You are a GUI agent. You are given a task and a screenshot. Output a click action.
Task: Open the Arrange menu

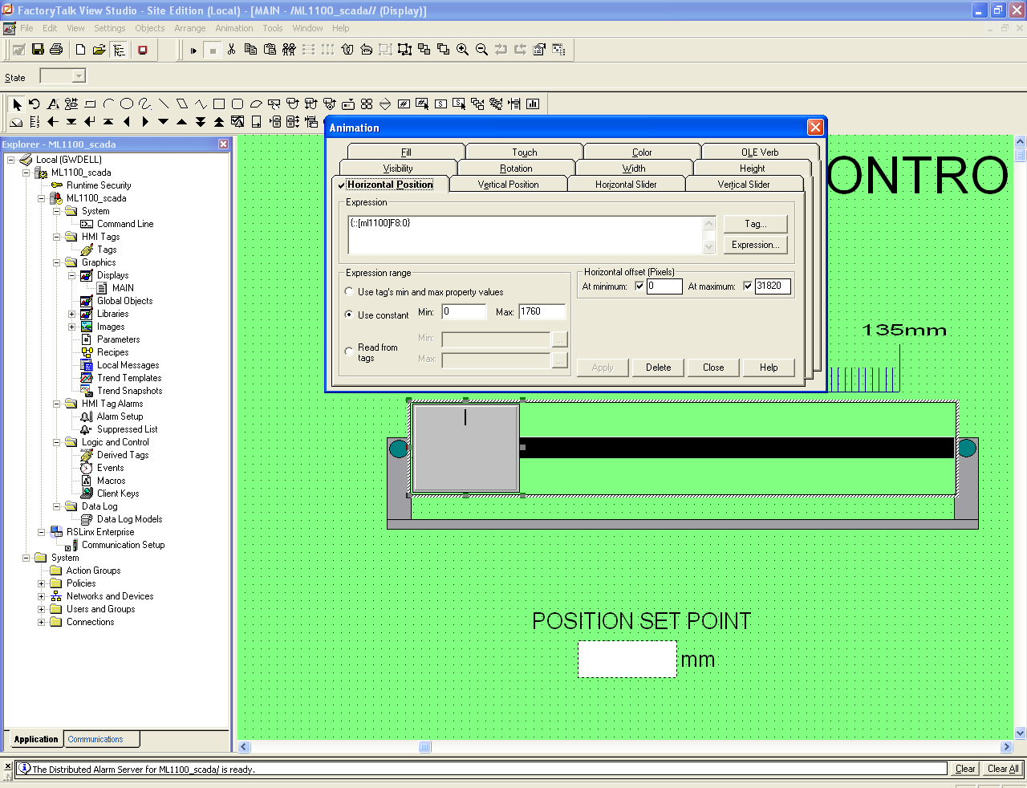point(190,28)
